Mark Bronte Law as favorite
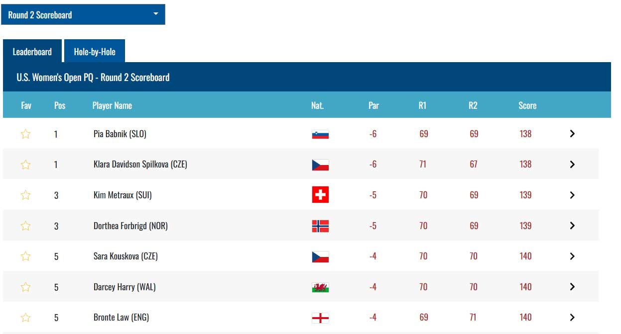The image size is (621, 334). (25, 318)
